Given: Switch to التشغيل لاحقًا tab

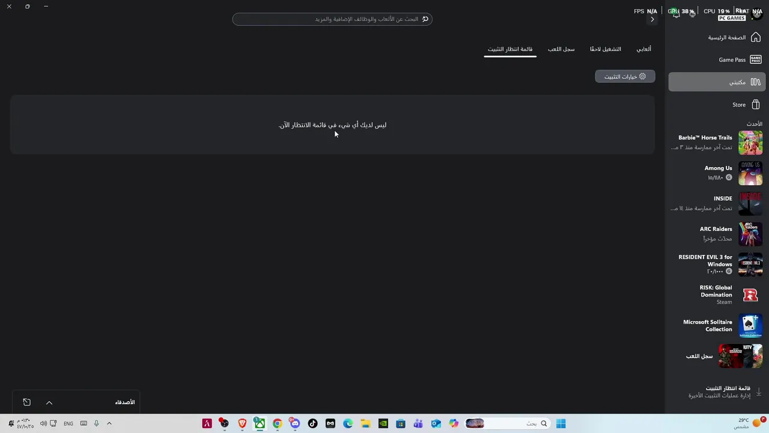Looking at the screenshot, I should click(x=605, y=49).
